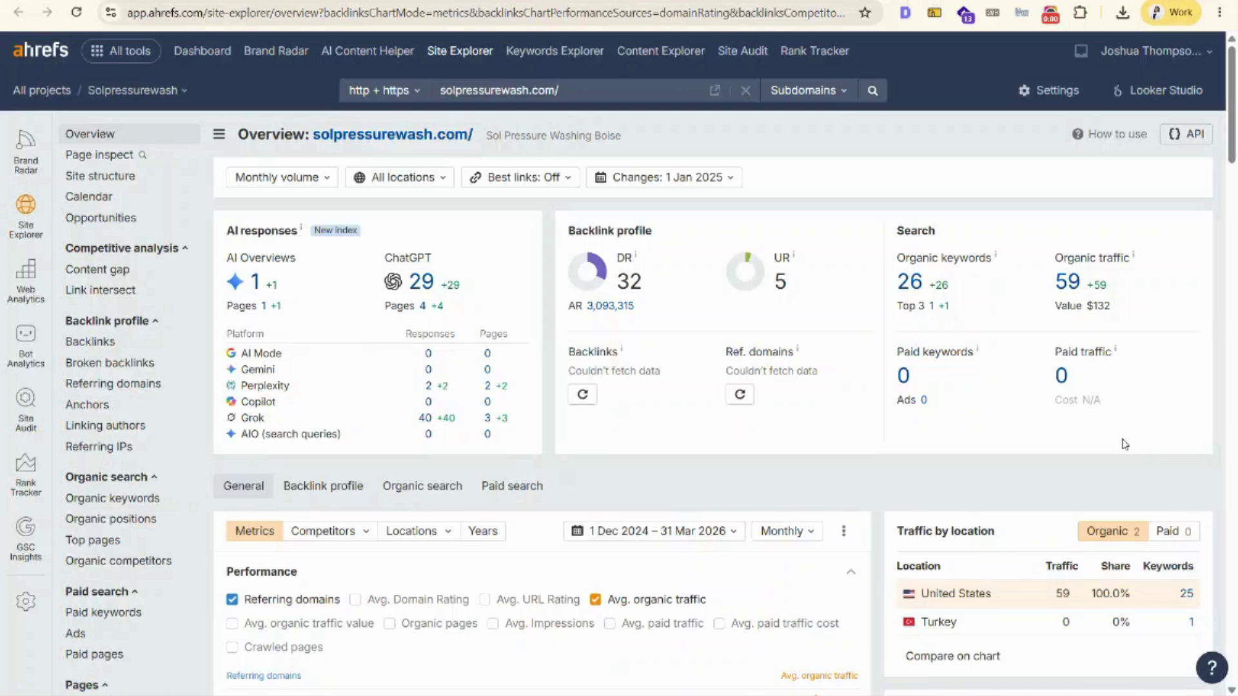1238x696 pixels.
Task: Open the three-dot chart options menu
Action: (x=843, y=531)
